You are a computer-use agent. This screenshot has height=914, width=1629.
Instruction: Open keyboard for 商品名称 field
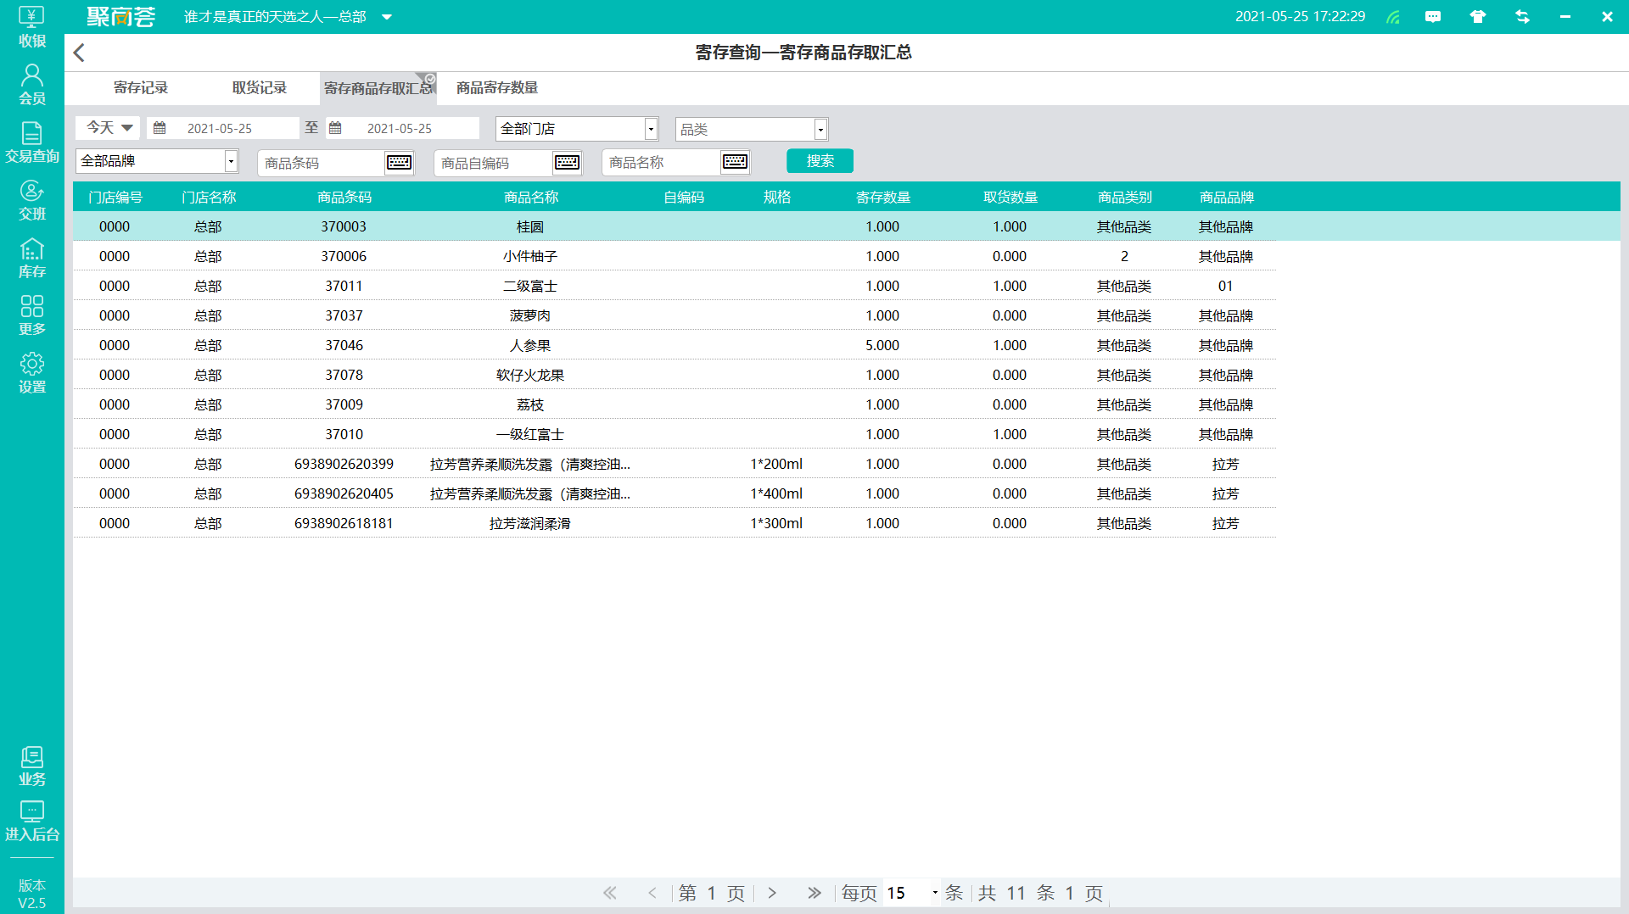click(735, 162)
